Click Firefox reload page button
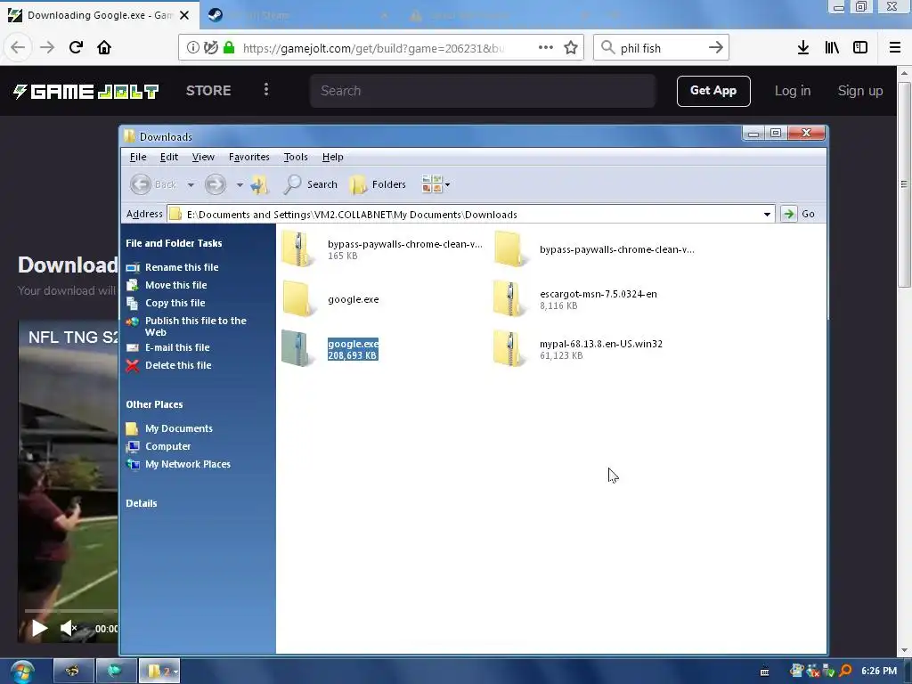Image resolution: width=912 pixels, height=684 pixels. click(x=76, y=48)
